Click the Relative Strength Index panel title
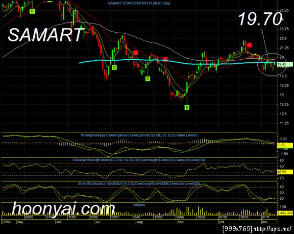The width and height of the screenshot is (294, 234). [x=139, y=160]
